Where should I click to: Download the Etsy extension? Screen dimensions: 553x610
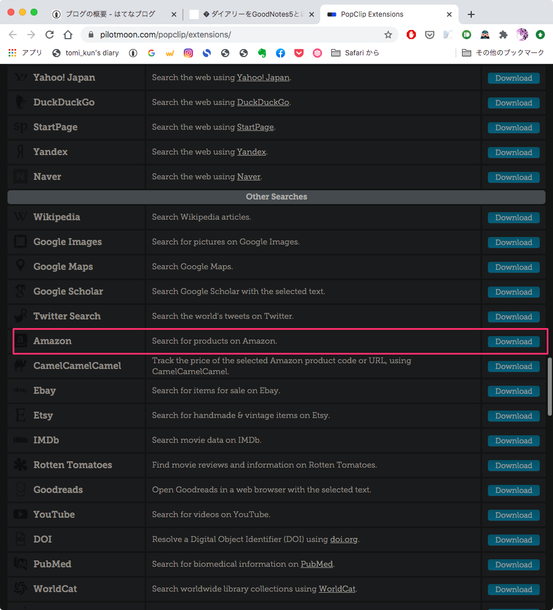click(x=513, y=416)
